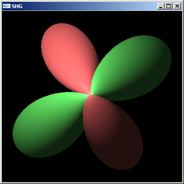Click the SHG window title text
Viewport: 184px width, 184px height.
tap(17, 6)
